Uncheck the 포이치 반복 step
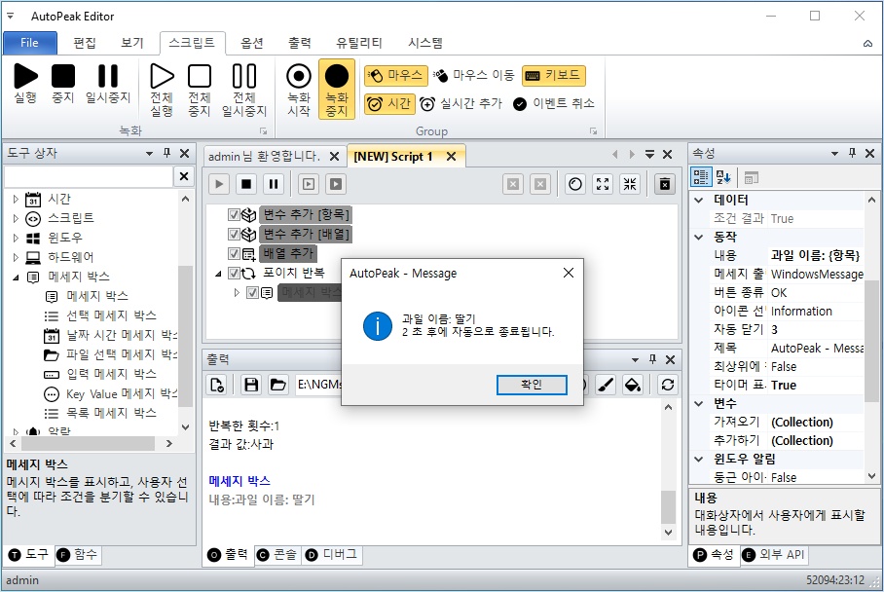 coord(234,274)
